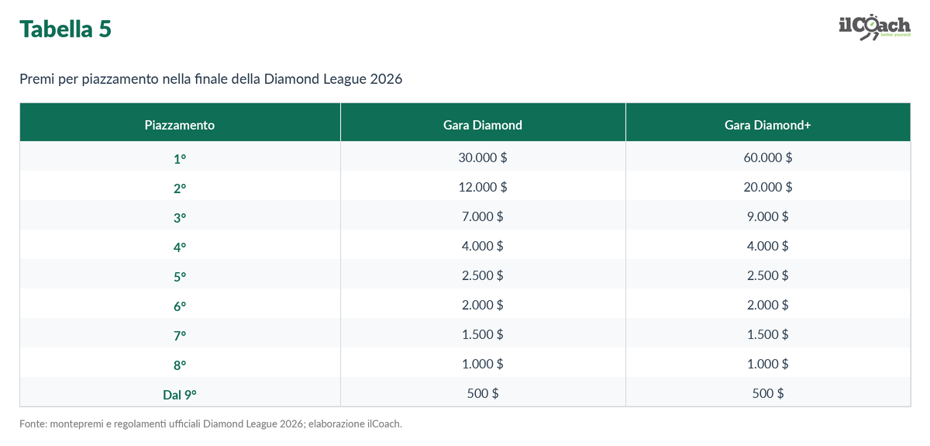Select the 2° placement row label
This screenshot has width=930, height=446.
point(180,188)
